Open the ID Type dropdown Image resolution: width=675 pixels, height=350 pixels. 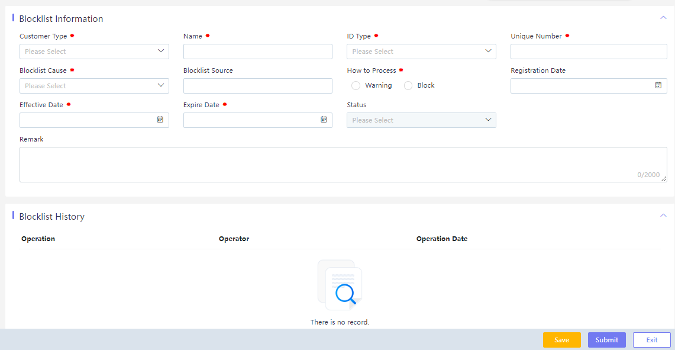pyautogui.click(x=421, y=52)
